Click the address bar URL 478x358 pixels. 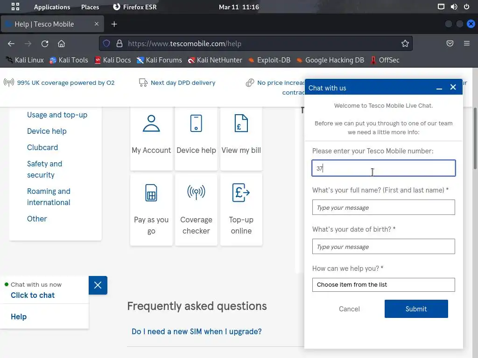(x=184, y=43)
